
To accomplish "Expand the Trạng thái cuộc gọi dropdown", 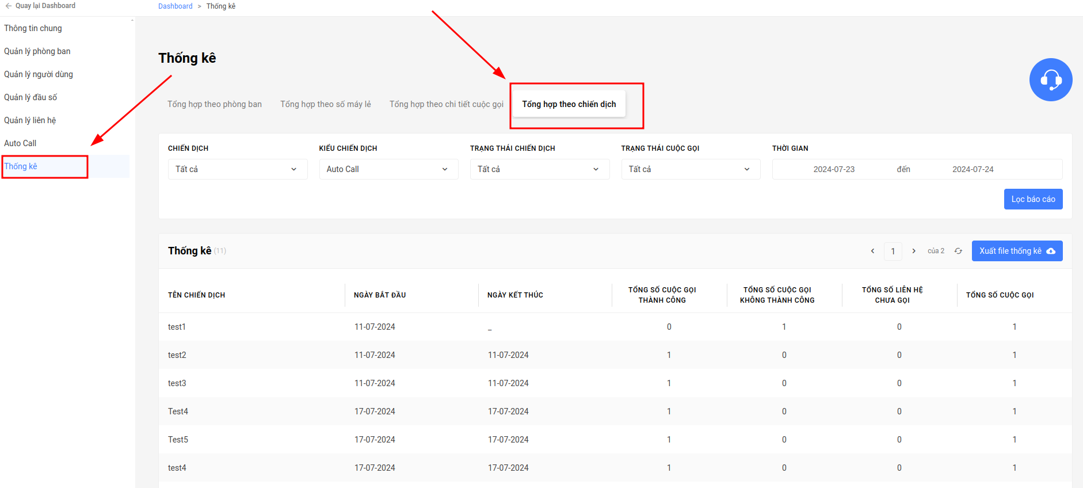I will tap(691, 169).
